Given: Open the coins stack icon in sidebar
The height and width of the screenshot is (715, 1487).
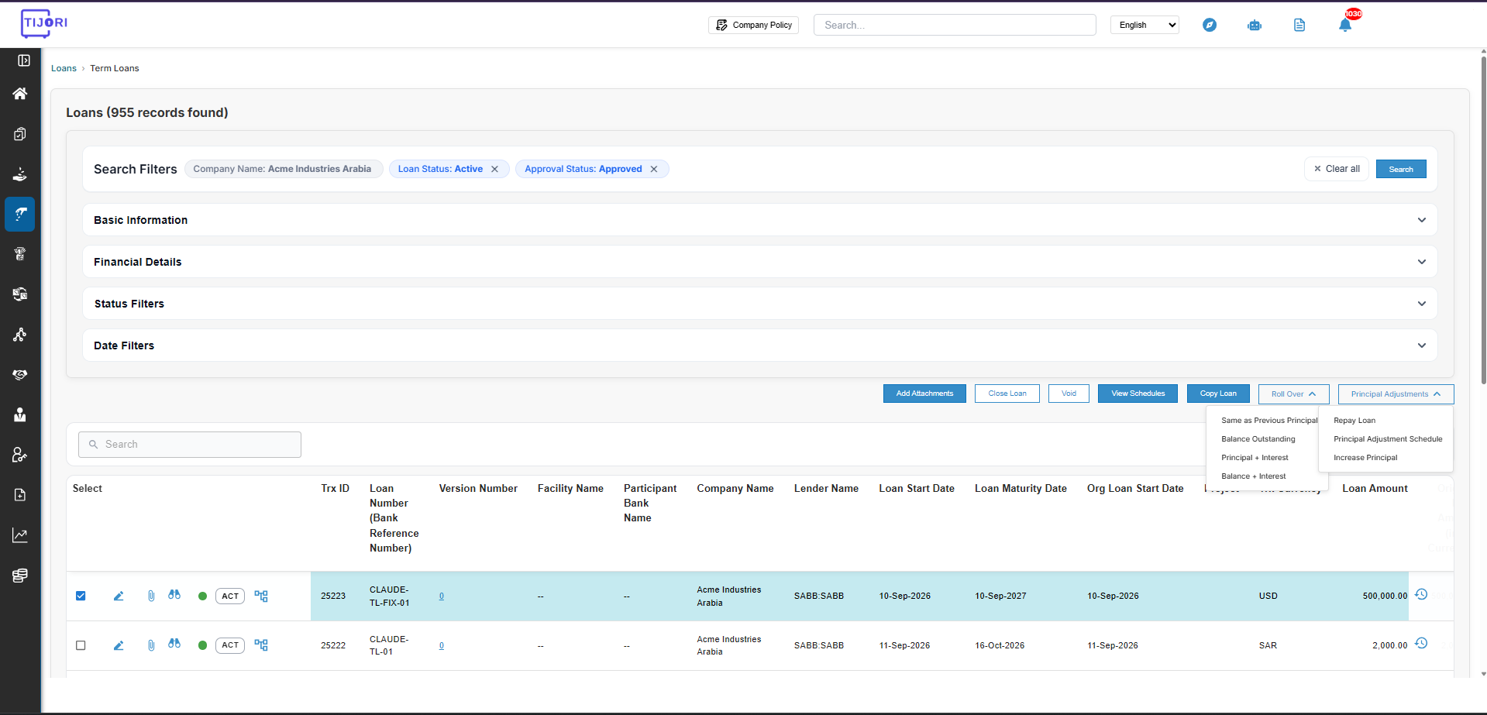Looking at the screenshot, I should [20, 576].
